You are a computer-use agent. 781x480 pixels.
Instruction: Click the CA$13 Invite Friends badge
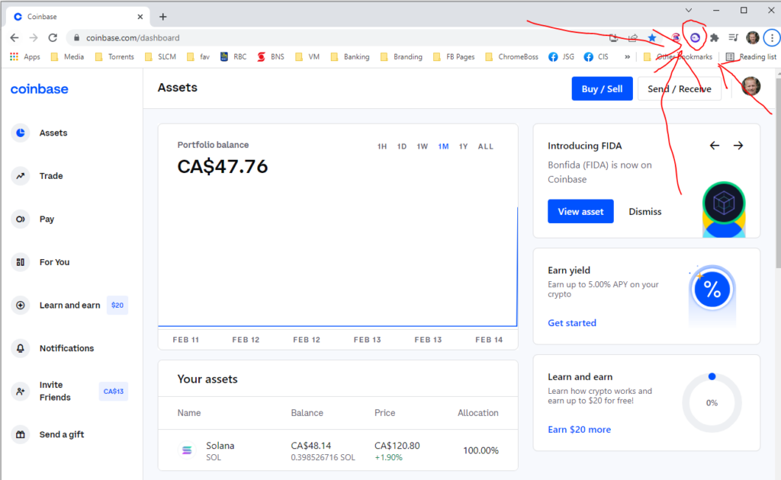pyautogui.click(x=114, y=392)
